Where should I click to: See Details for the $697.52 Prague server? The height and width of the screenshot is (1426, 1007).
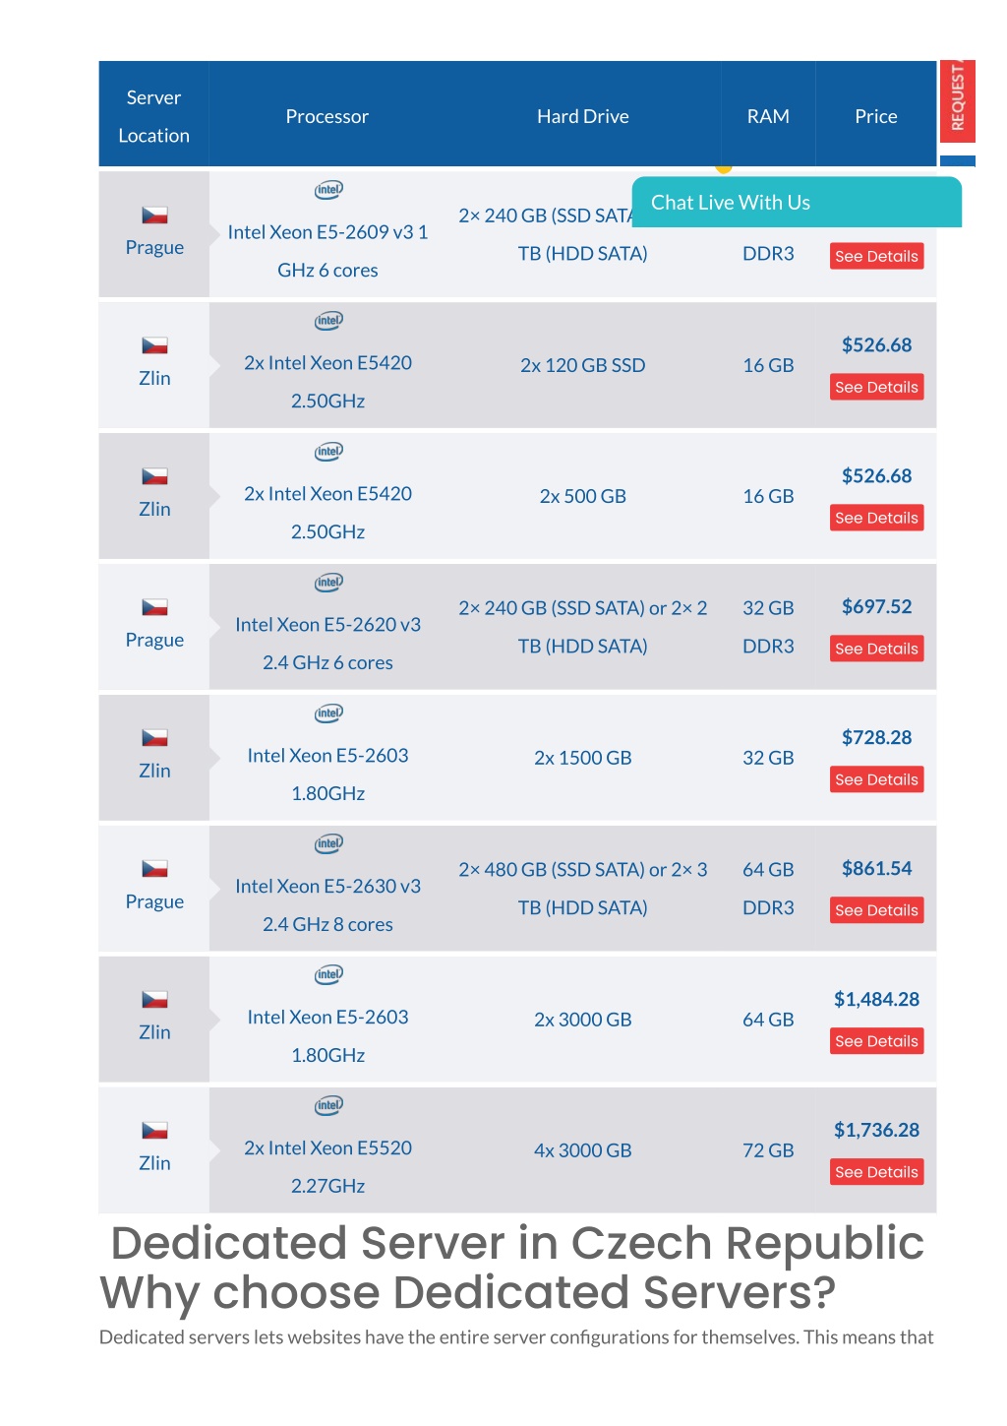click(x=876, y=649)
